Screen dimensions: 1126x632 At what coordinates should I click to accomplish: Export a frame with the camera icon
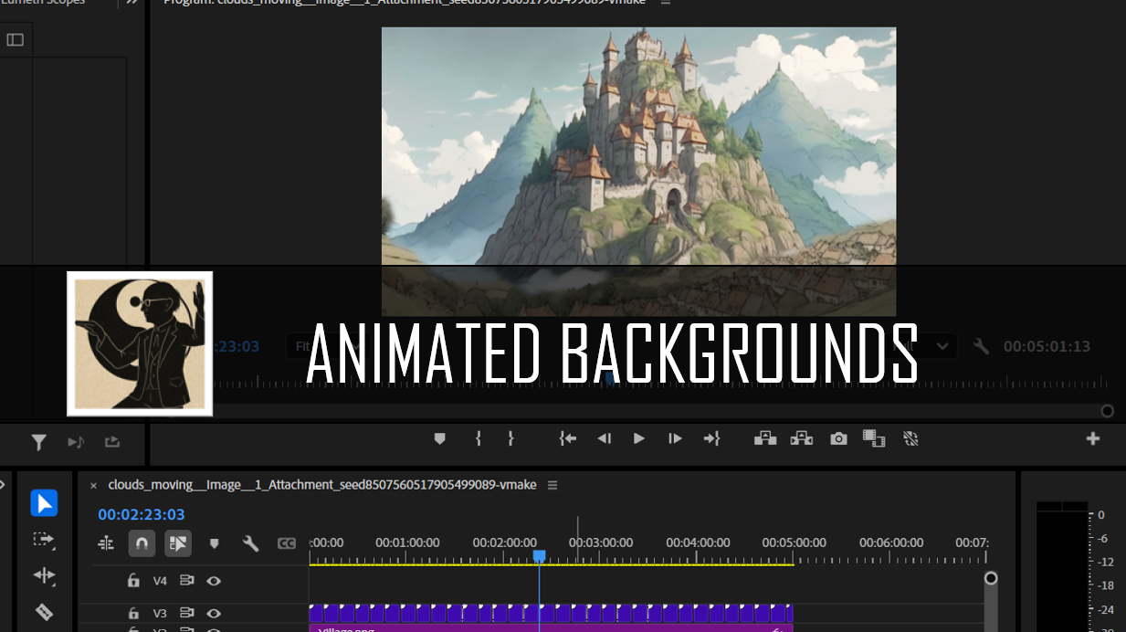click(x=838, y=438)
